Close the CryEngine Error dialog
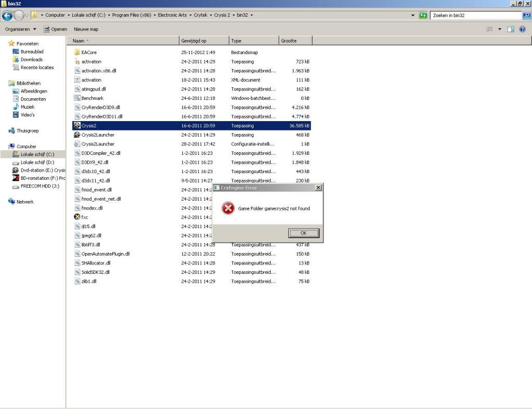The height and width of the screenshot is (409, 532). (318, 188)
